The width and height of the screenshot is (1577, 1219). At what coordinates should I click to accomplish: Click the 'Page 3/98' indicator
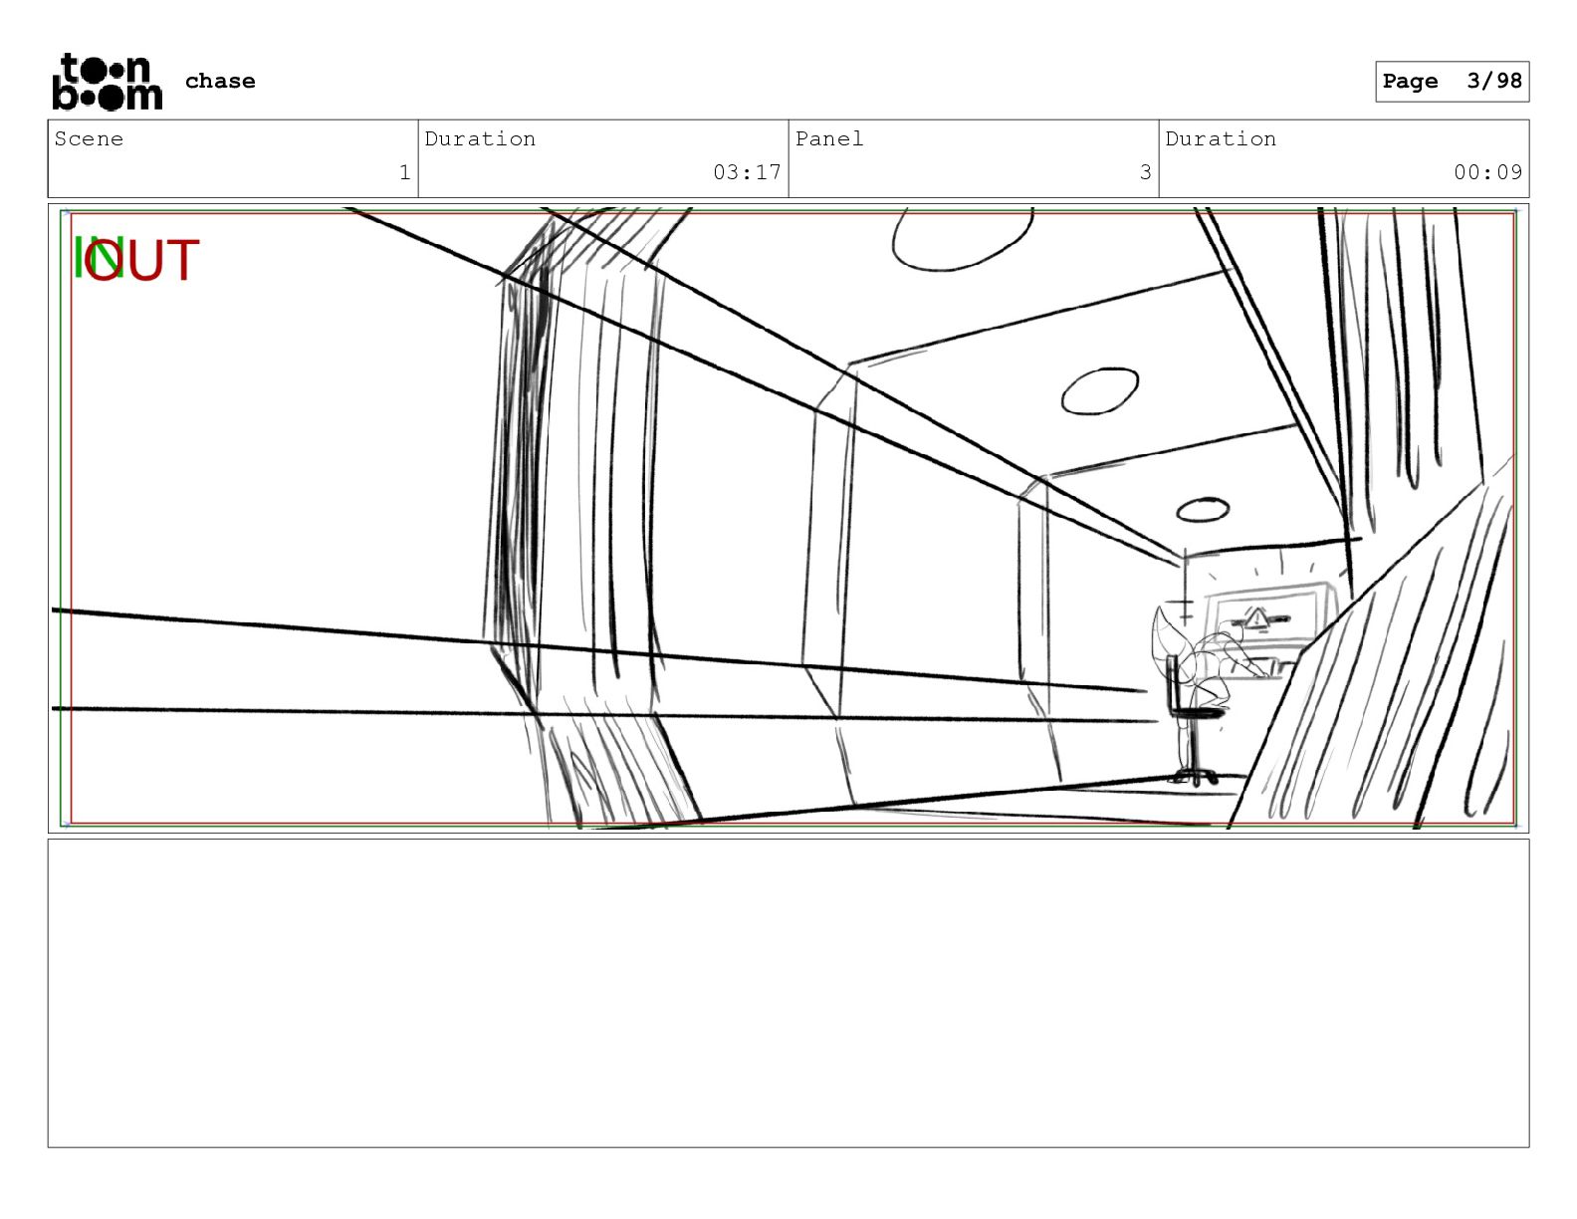1452,82
